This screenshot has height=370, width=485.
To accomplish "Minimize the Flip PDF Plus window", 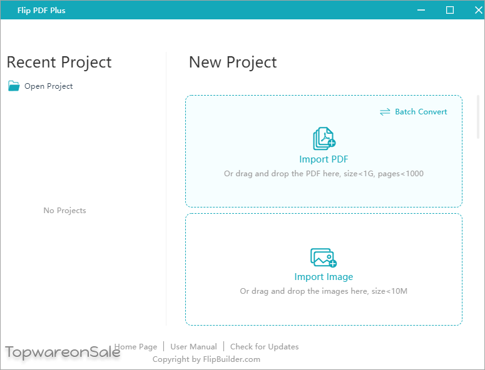I will click(x=421, y=10).
